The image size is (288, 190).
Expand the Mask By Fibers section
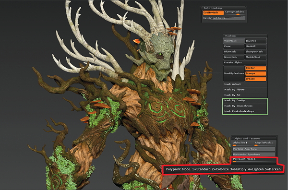[245, 90]
